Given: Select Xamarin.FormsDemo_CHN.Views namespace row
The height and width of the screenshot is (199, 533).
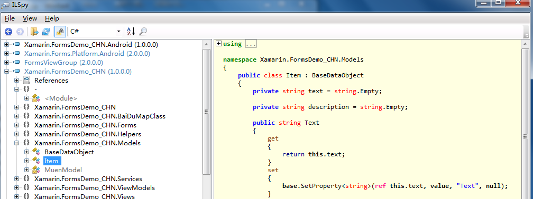Looking at the screenshot, I should pos(85,196).
